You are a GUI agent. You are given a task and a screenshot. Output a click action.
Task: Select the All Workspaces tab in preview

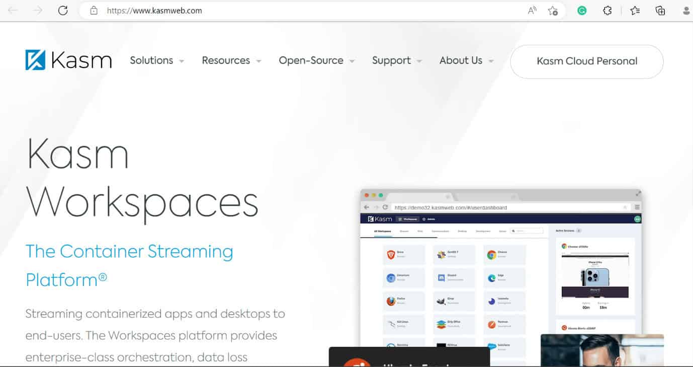coord(383,231)
